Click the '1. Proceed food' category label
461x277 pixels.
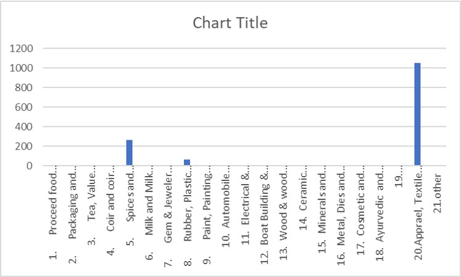click(x=53, y=216)
